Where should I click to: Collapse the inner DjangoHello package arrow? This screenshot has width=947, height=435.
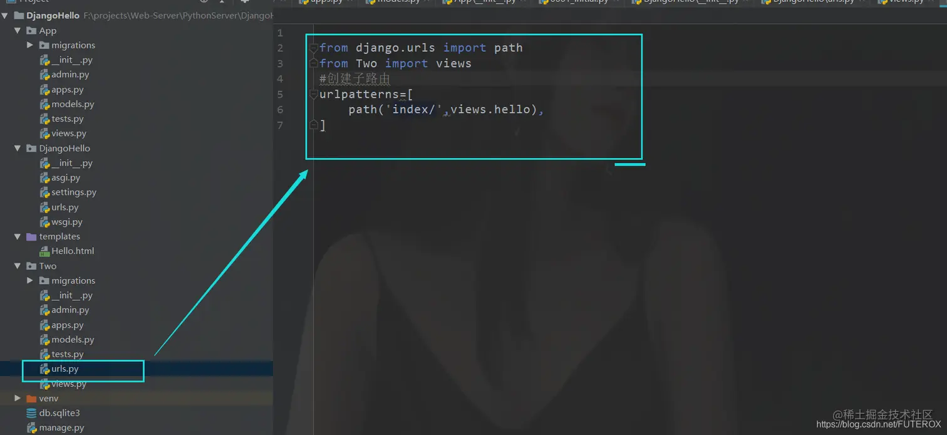pyautogui.click(x=18, y=148)
